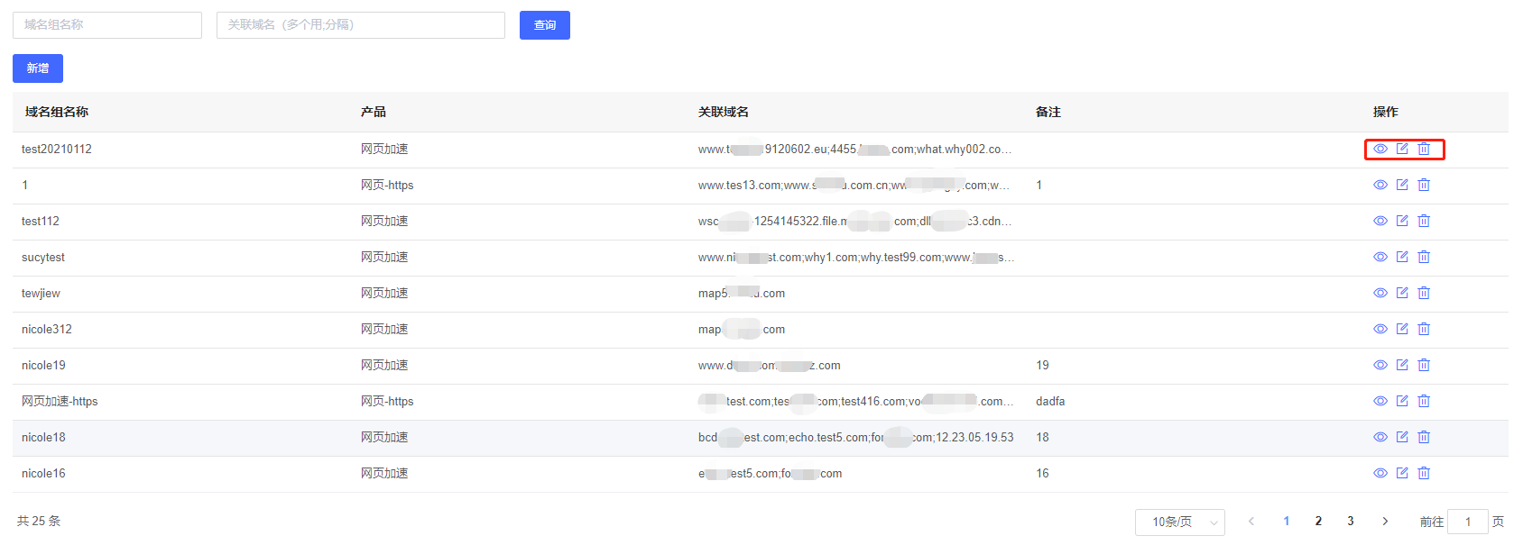Screen dimensions: 1523x545
Task: Edit the nicole312 domain group
Action: [1402, 329]
